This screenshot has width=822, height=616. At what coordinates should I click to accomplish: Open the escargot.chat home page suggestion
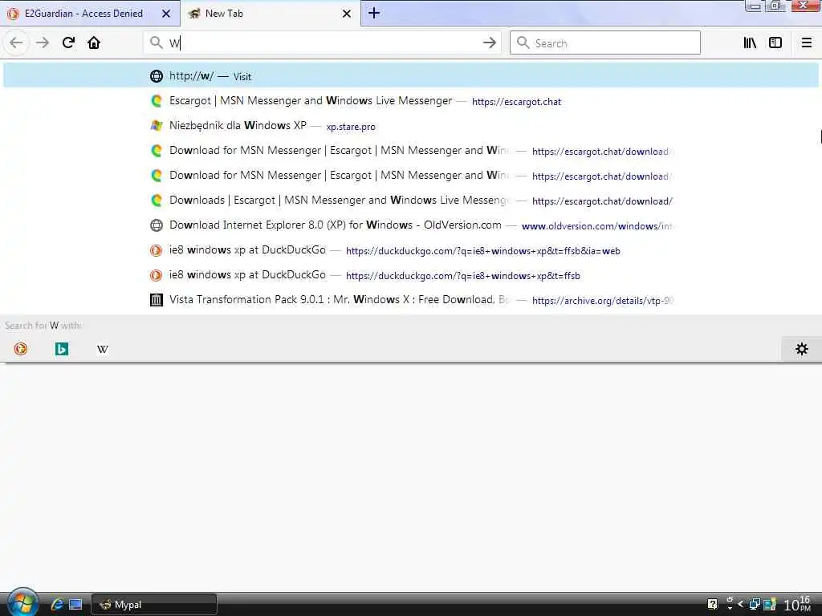pyautogui.click(x=411, y=101)
